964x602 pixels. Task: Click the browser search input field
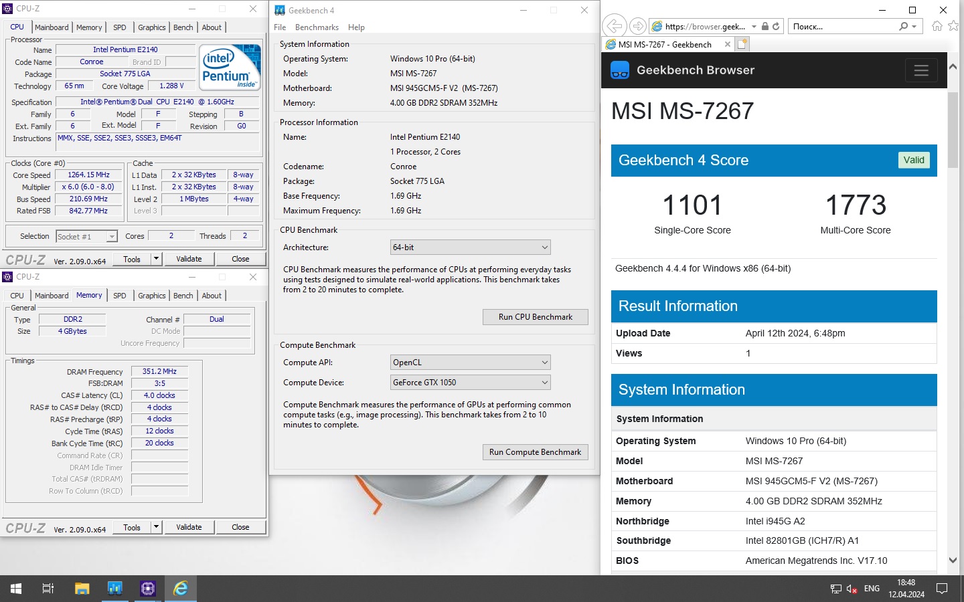pyautogui.click(x=843, y=26)
